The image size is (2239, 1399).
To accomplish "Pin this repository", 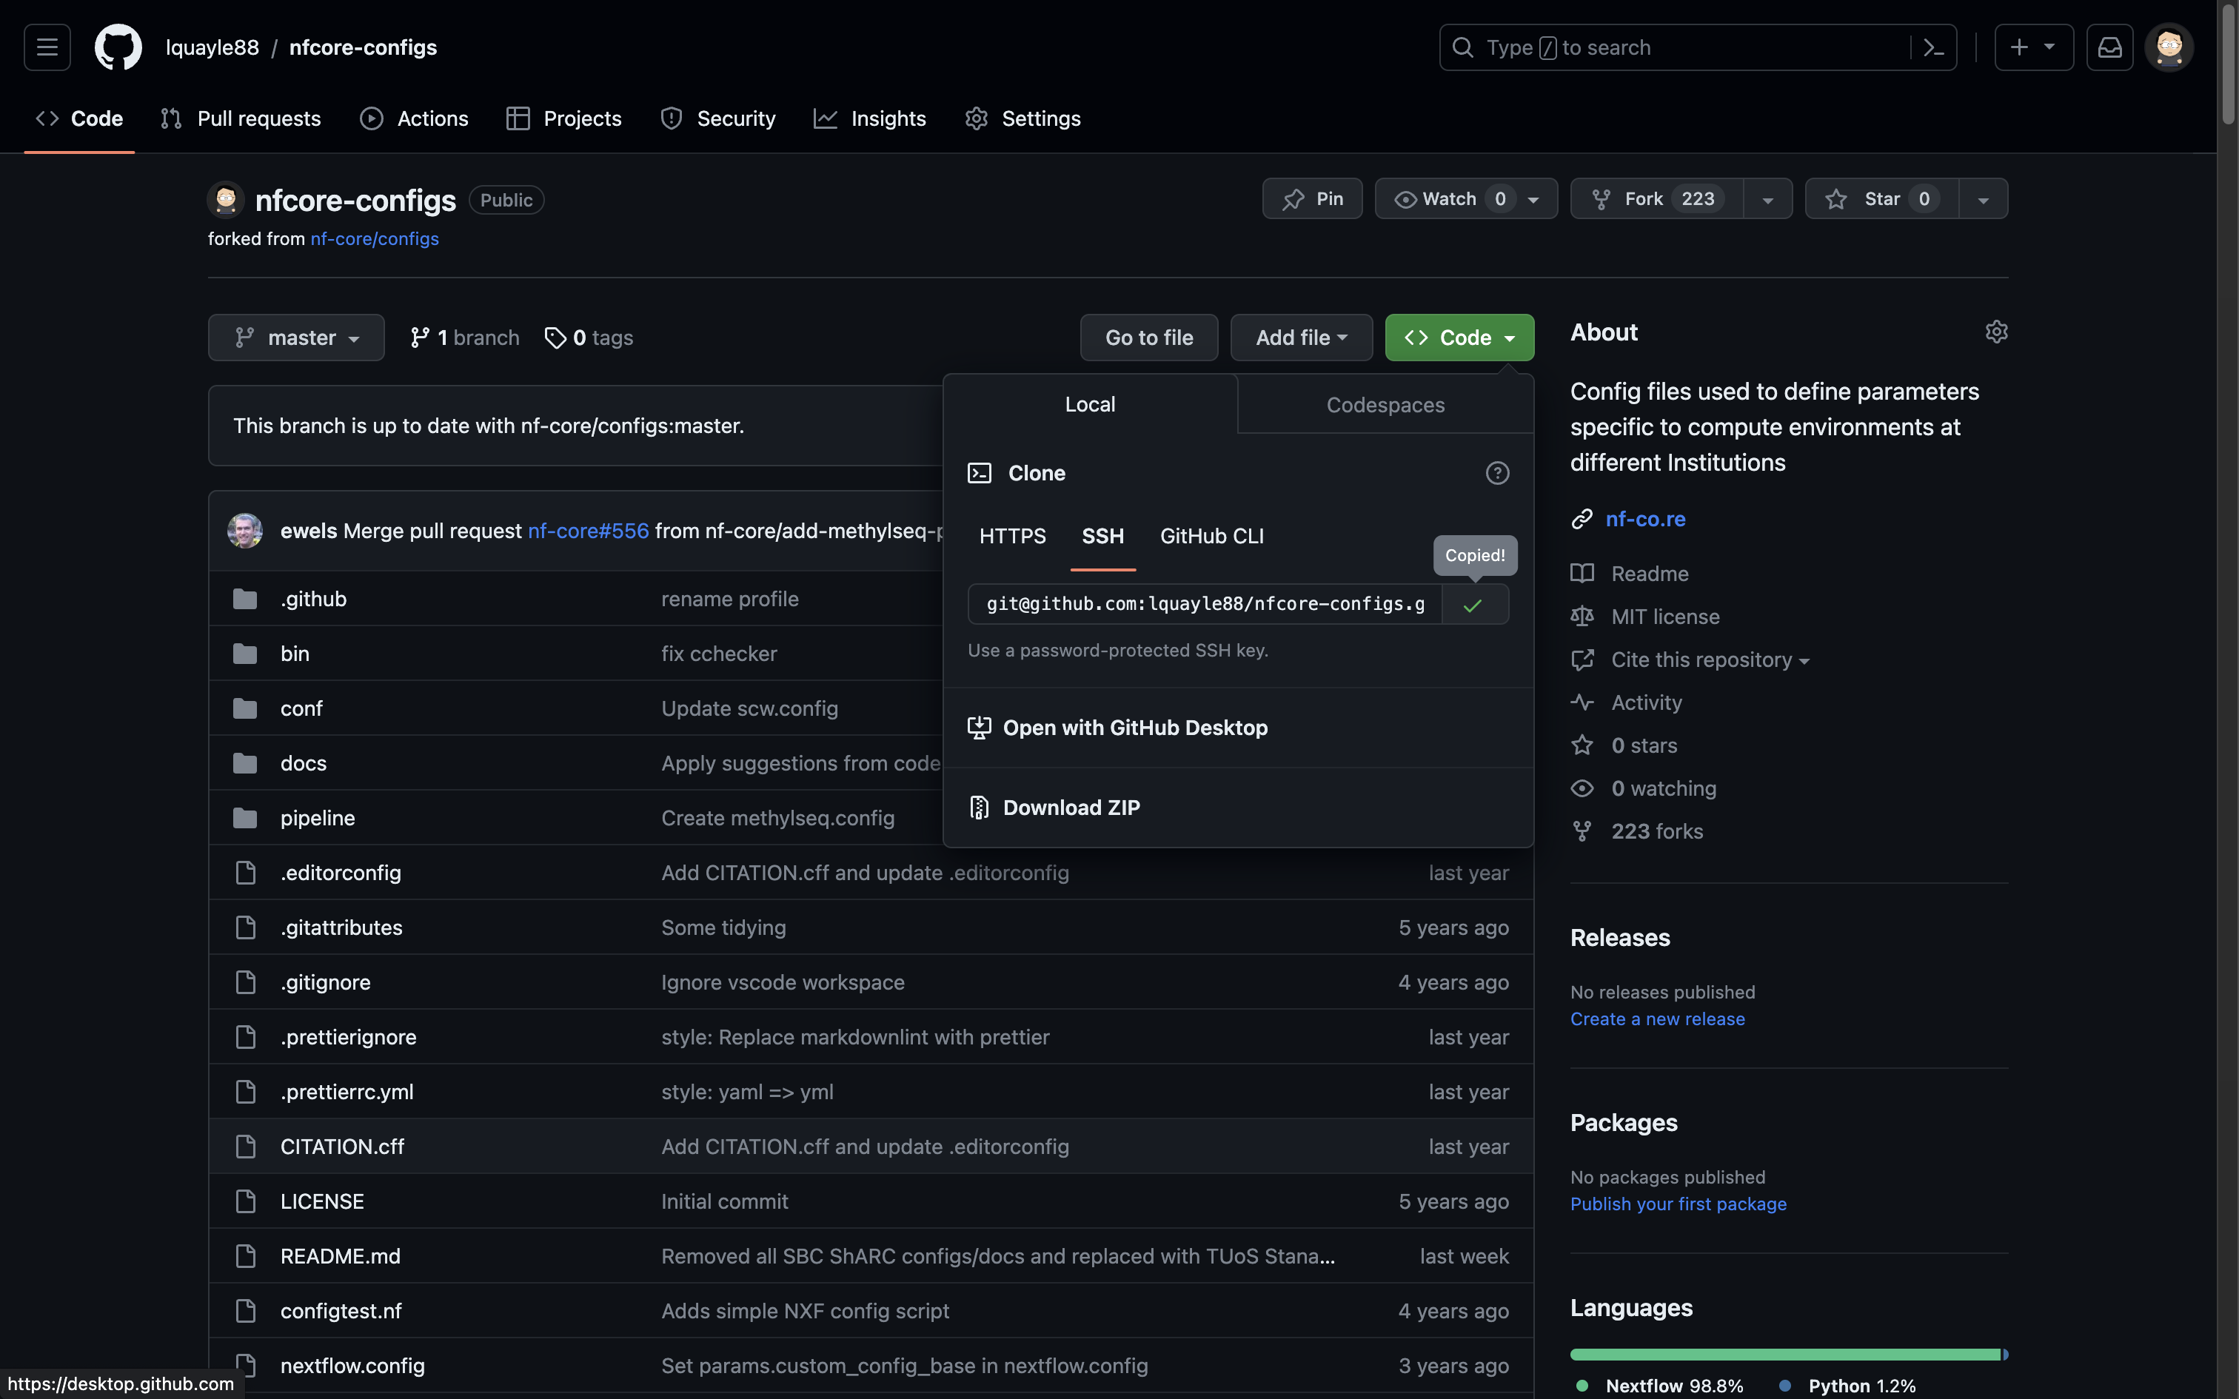I will tap(1312, 199).
